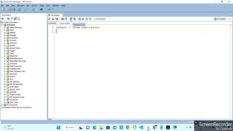Select the Scheduler tree item
The width and height of the screenshot is (233, 131).
(x=13, y=92)
